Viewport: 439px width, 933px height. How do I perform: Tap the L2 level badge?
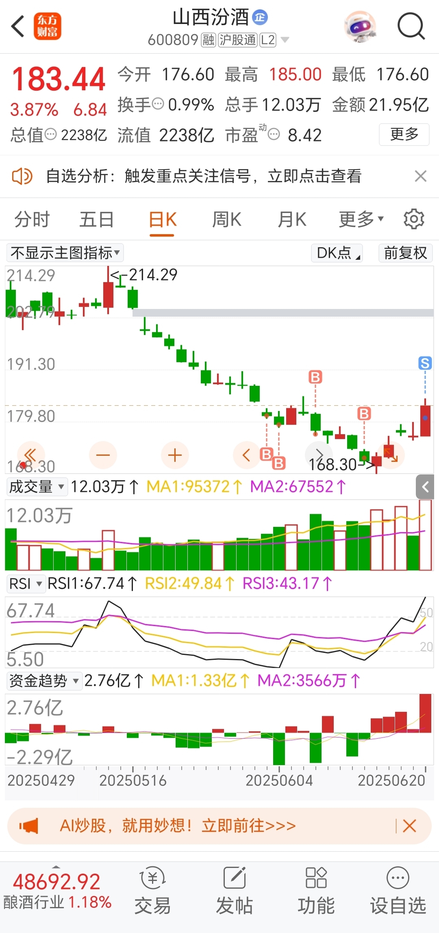(x=268, y=40)
